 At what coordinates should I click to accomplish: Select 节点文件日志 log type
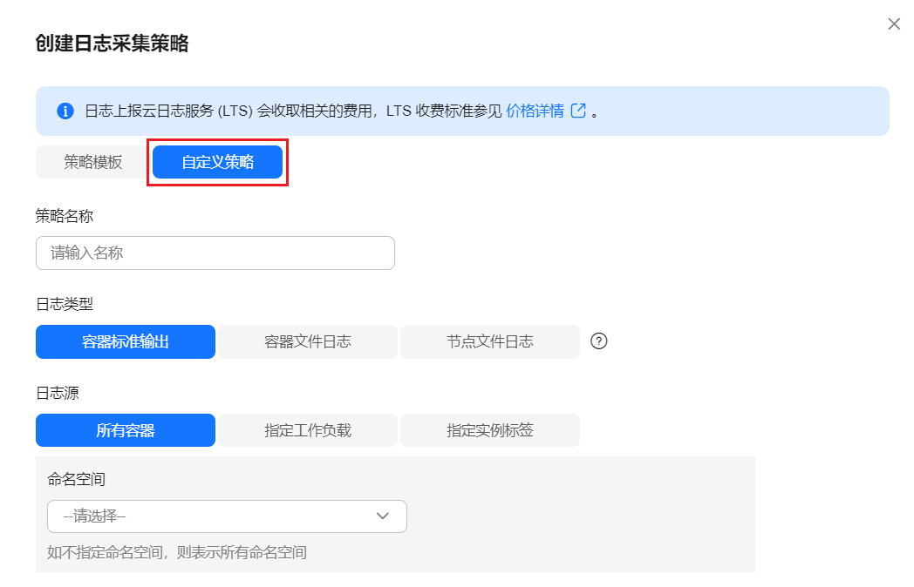[x=489, y=341]
